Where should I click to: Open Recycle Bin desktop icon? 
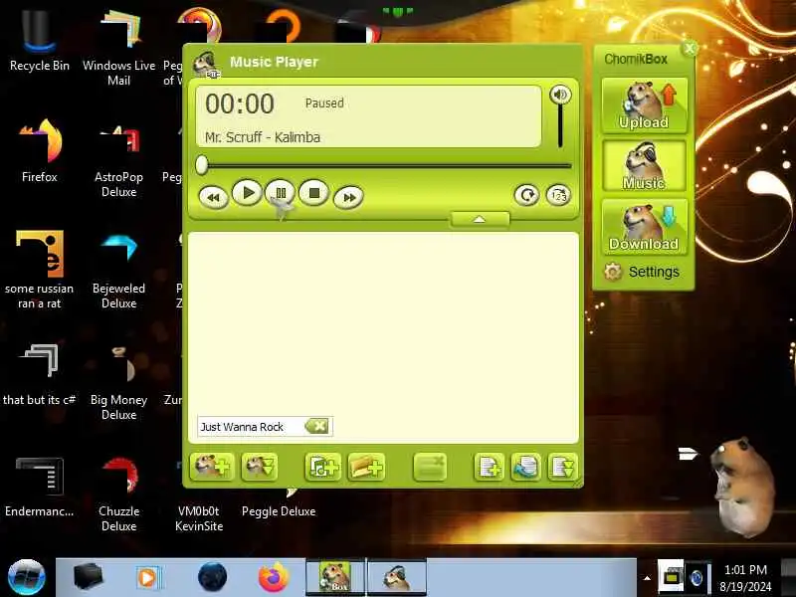tap(39, 42)
